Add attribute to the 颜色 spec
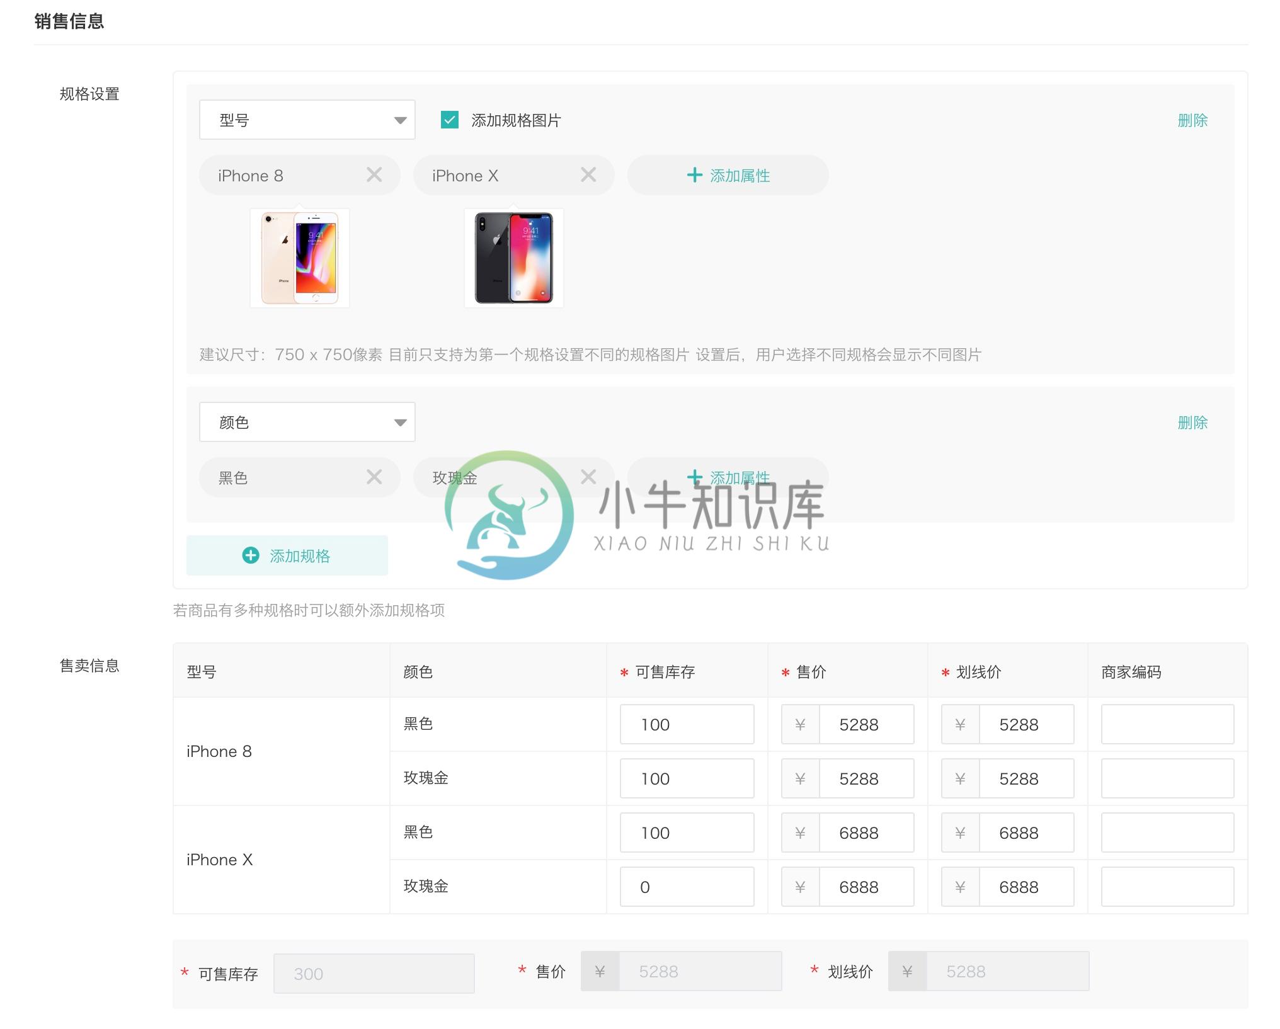Screen dimensions: 1280x1029 [x=728, y=477]
